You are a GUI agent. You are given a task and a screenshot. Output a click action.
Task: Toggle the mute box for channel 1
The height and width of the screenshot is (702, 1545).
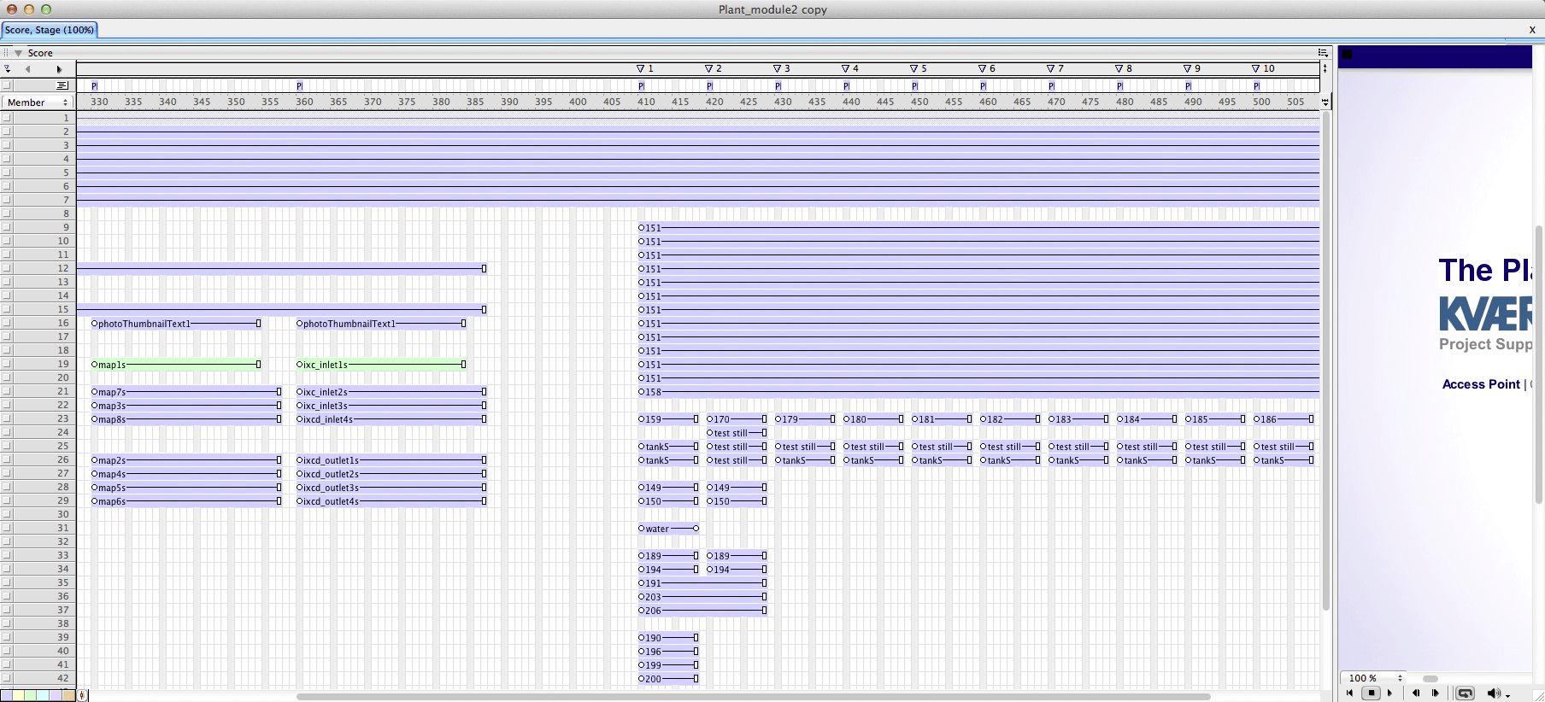pos(7,118)
